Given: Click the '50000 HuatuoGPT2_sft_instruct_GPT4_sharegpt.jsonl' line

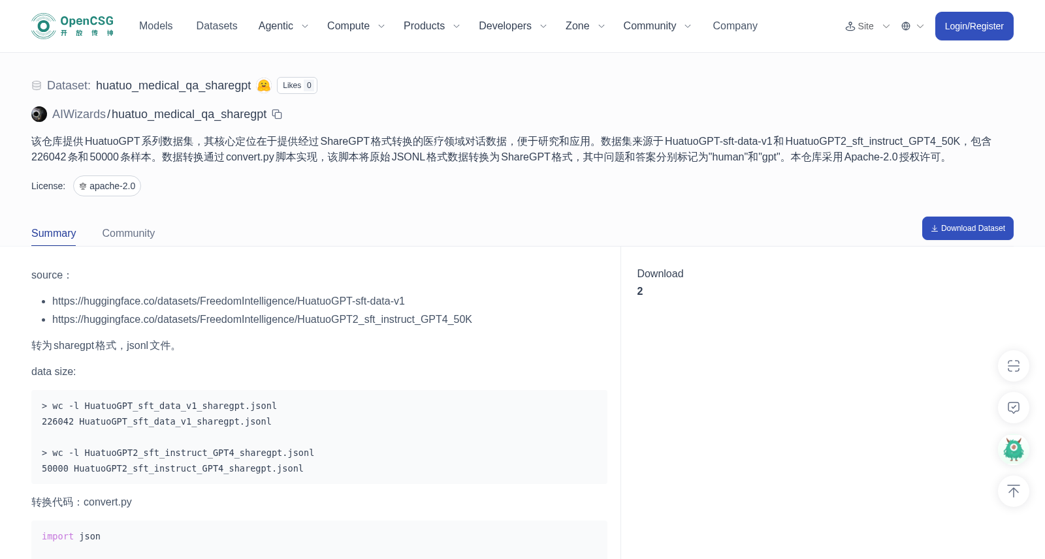Looking at the screenshot, I should (172, 468).
